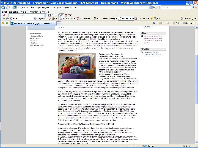
Task: Click the magnifier search button top right
Action: pyautogui.click(x=193, y=7)
